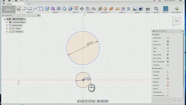
Task: Select the Line tool in Sketch toolbar
Action: pos(24,8)
